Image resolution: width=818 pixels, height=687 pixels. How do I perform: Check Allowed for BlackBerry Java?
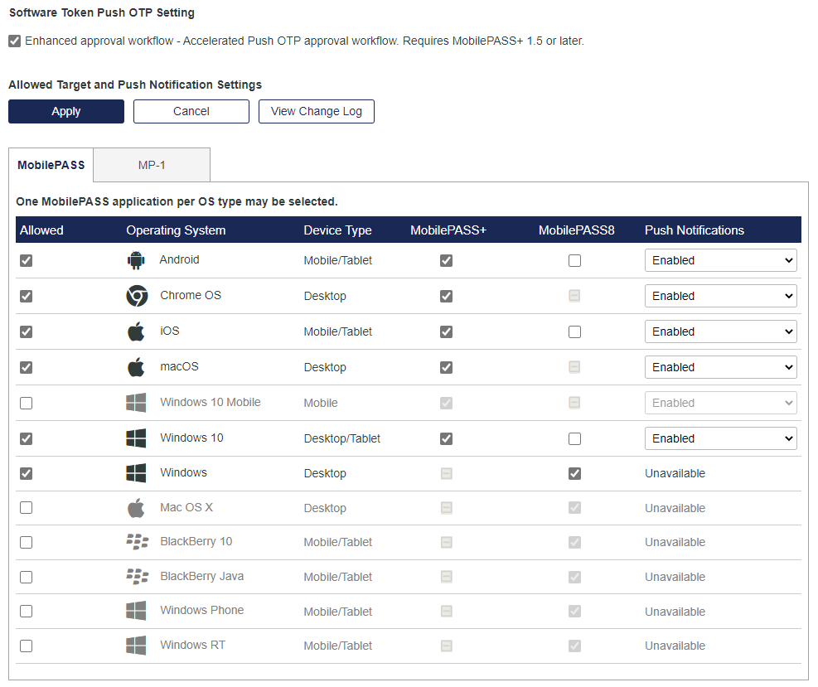click(26, 577)
